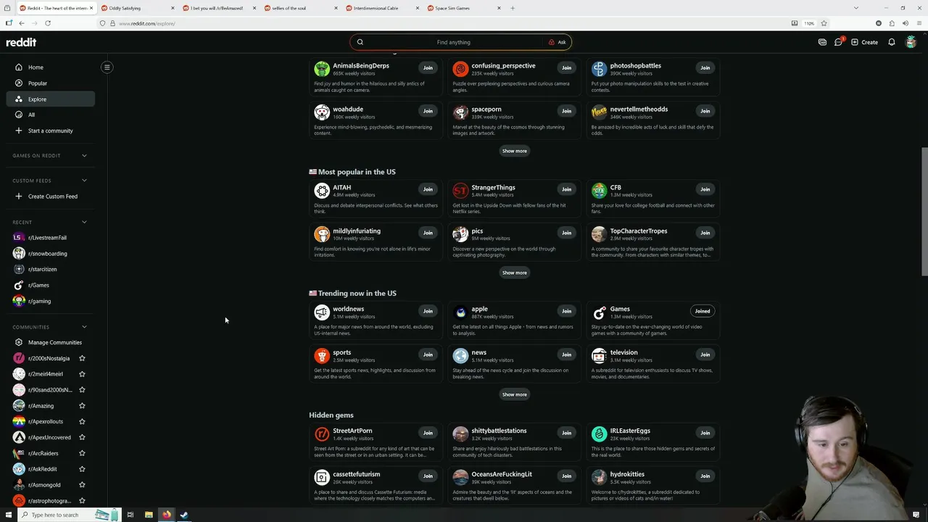Collapse the Communities section
928x522 pixels.
(x=84, y=327)
